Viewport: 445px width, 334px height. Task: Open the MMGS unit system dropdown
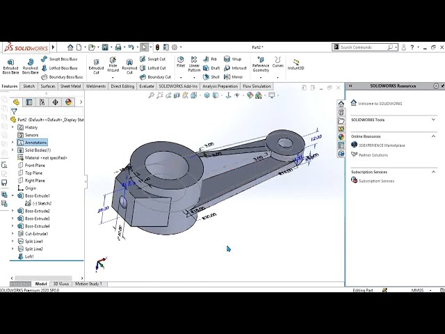tap(421, 290)
